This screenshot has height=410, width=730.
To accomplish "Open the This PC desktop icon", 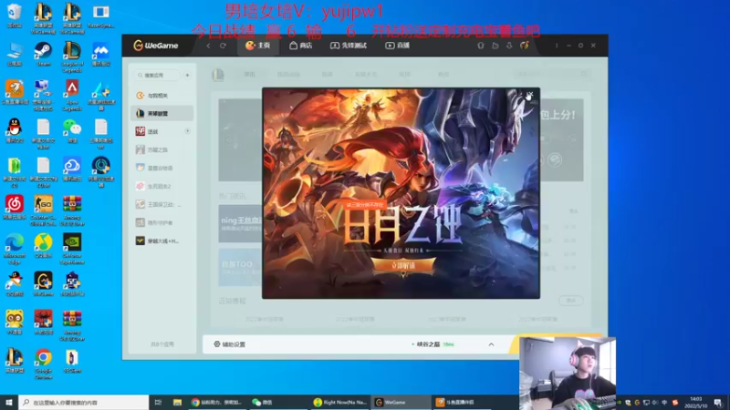I will (x=15, y=55).
